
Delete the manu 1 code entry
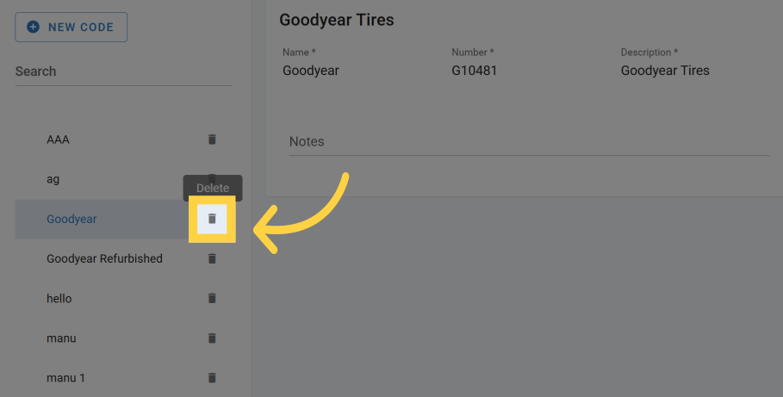point(212,378)
